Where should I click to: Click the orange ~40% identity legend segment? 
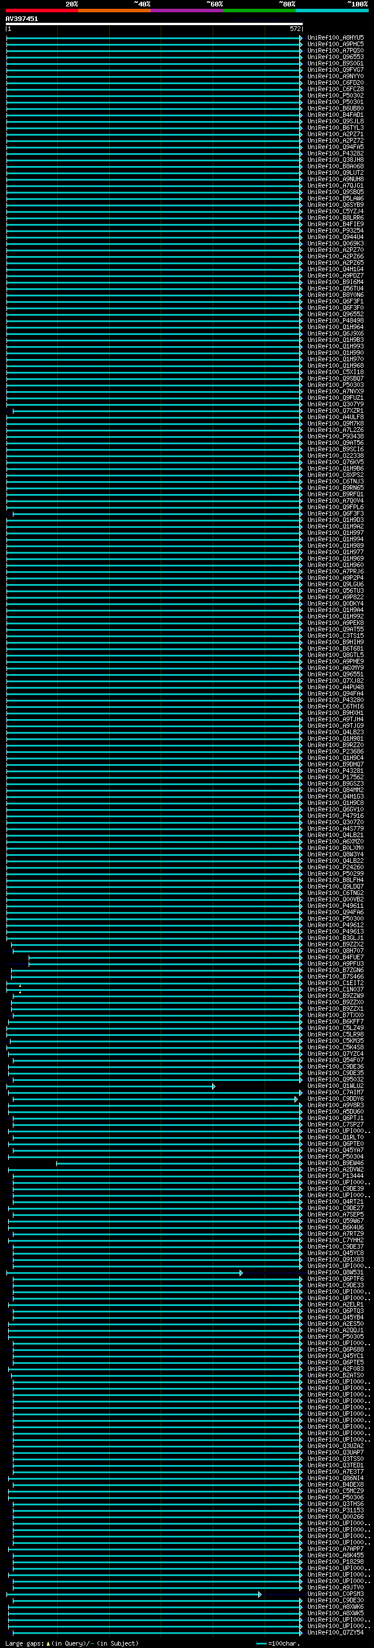tap(115, 11)
